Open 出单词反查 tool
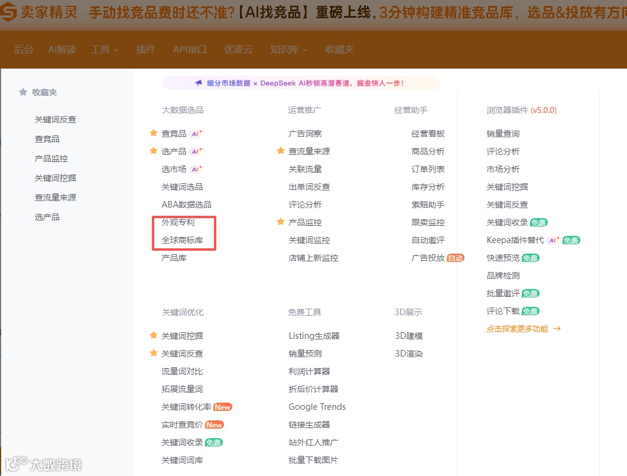Image resolution: width=627 pixels, height=476 pixels. (x=309, y=187)
